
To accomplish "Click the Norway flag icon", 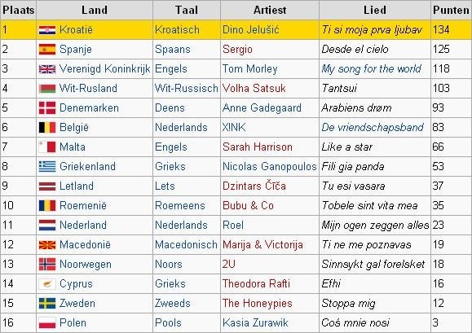I will [47, 264].
